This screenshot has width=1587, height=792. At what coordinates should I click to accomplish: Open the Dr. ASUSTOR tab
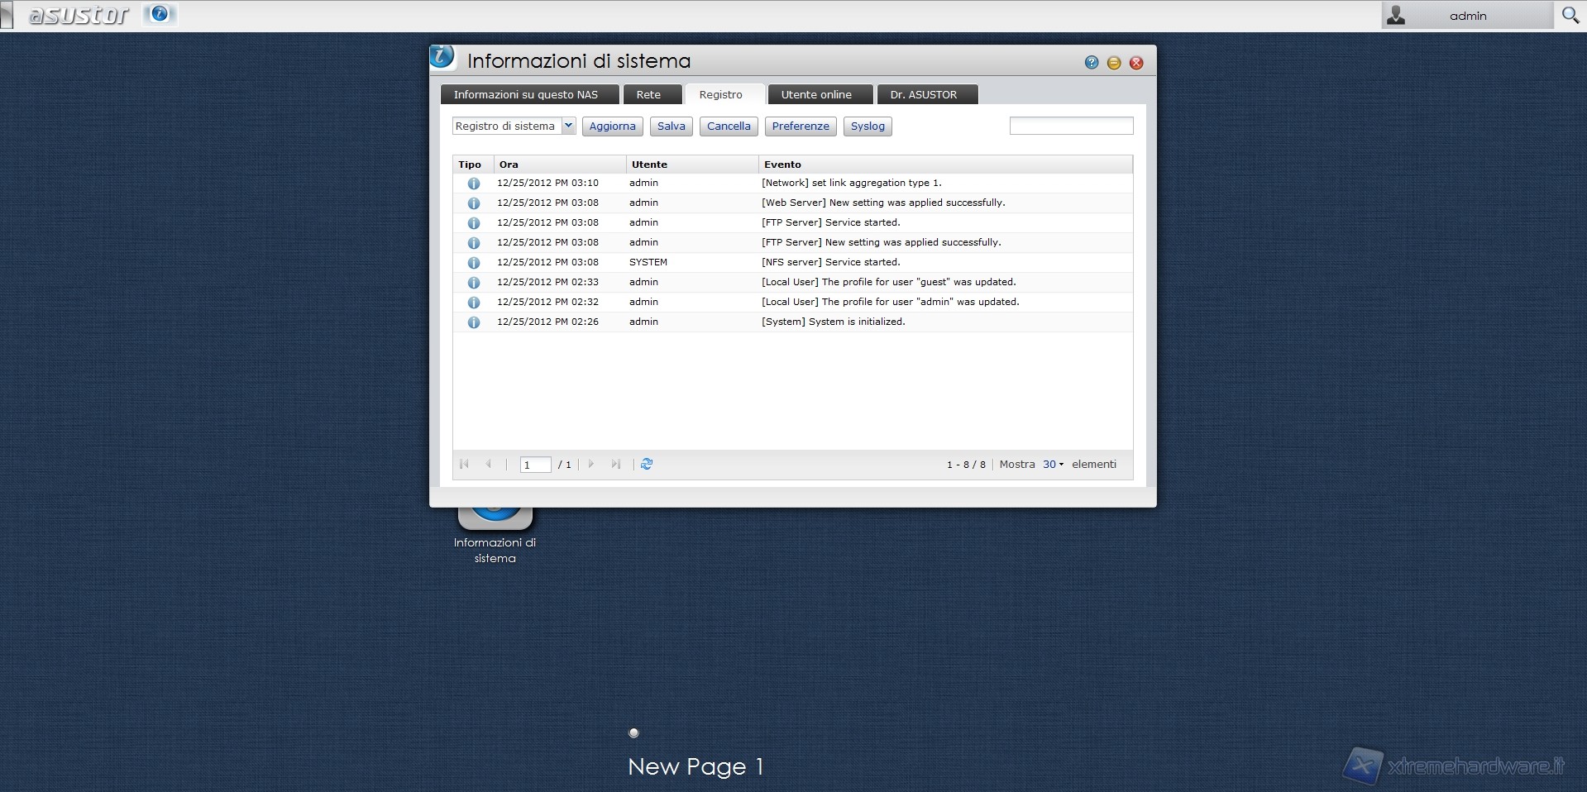(x=923, y=95)
